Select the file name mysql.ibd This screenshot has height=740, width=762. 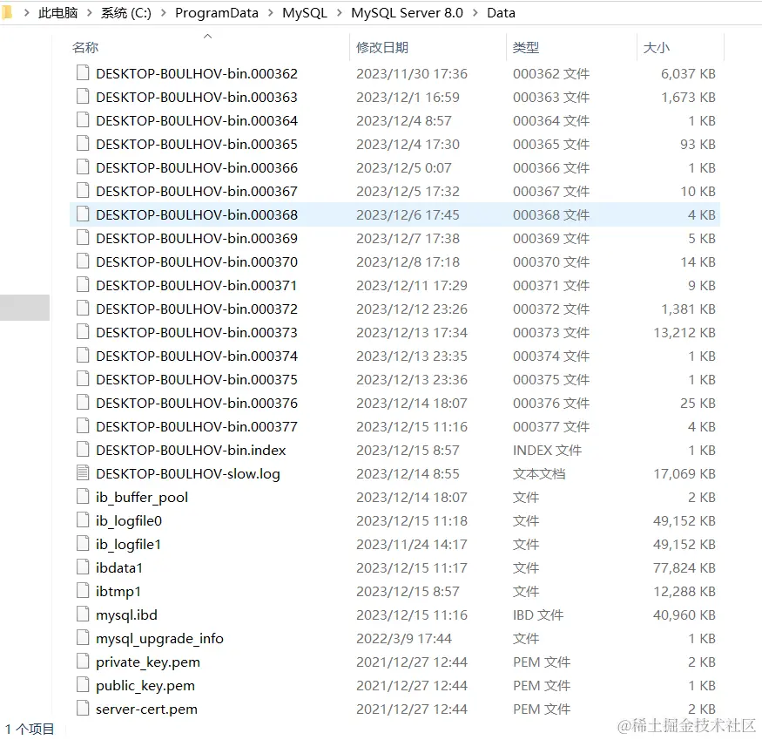(x=126, y=615)
